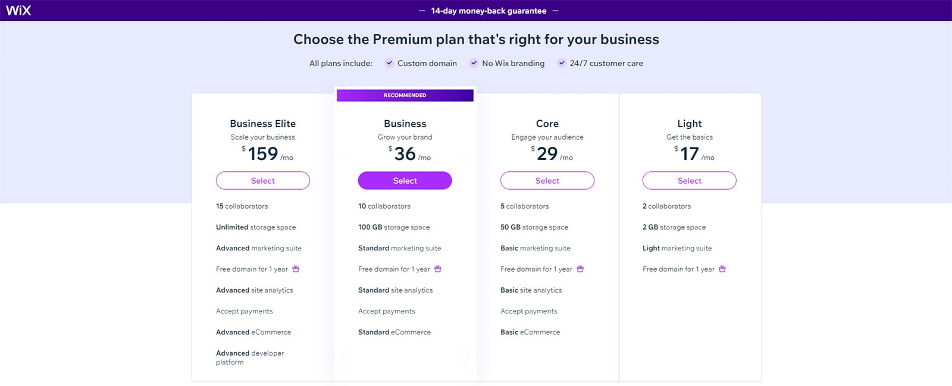
Task: Click the checkmark beside Custom domain
Action: click(389, 63)
